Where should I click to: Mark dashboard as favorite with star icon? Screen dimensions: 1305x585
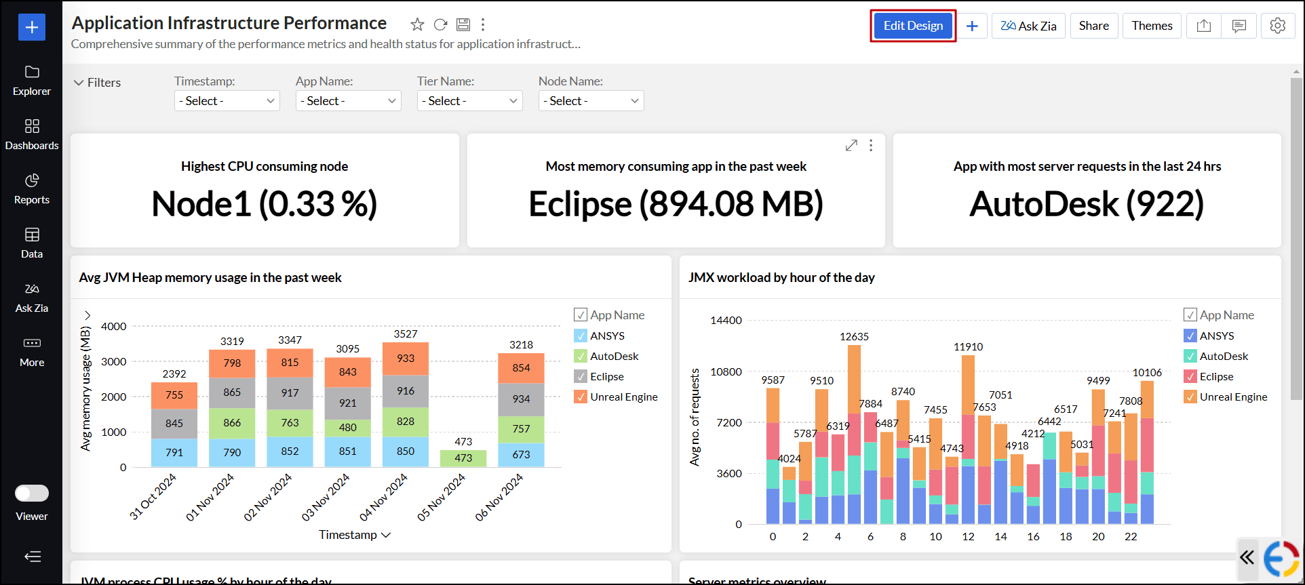[417, 25]
